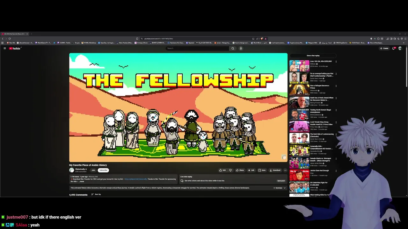Click the 'Open panel' chat replay button
Screen dimensions: 408x229
281,181
